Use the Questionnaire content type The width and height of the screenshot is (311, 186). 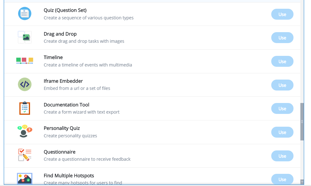click(282, 156)
